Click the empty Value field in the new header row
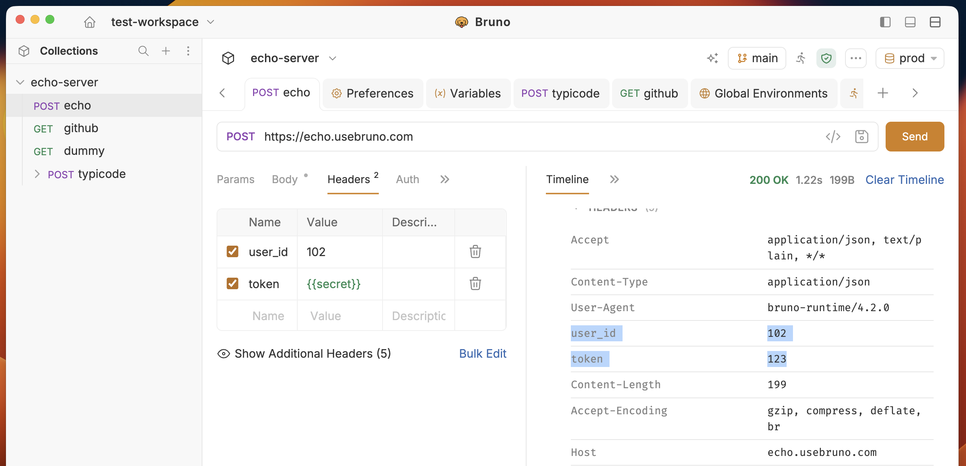Image resolution: width=966 pixels, height=466 pixels. coord(340,316)
